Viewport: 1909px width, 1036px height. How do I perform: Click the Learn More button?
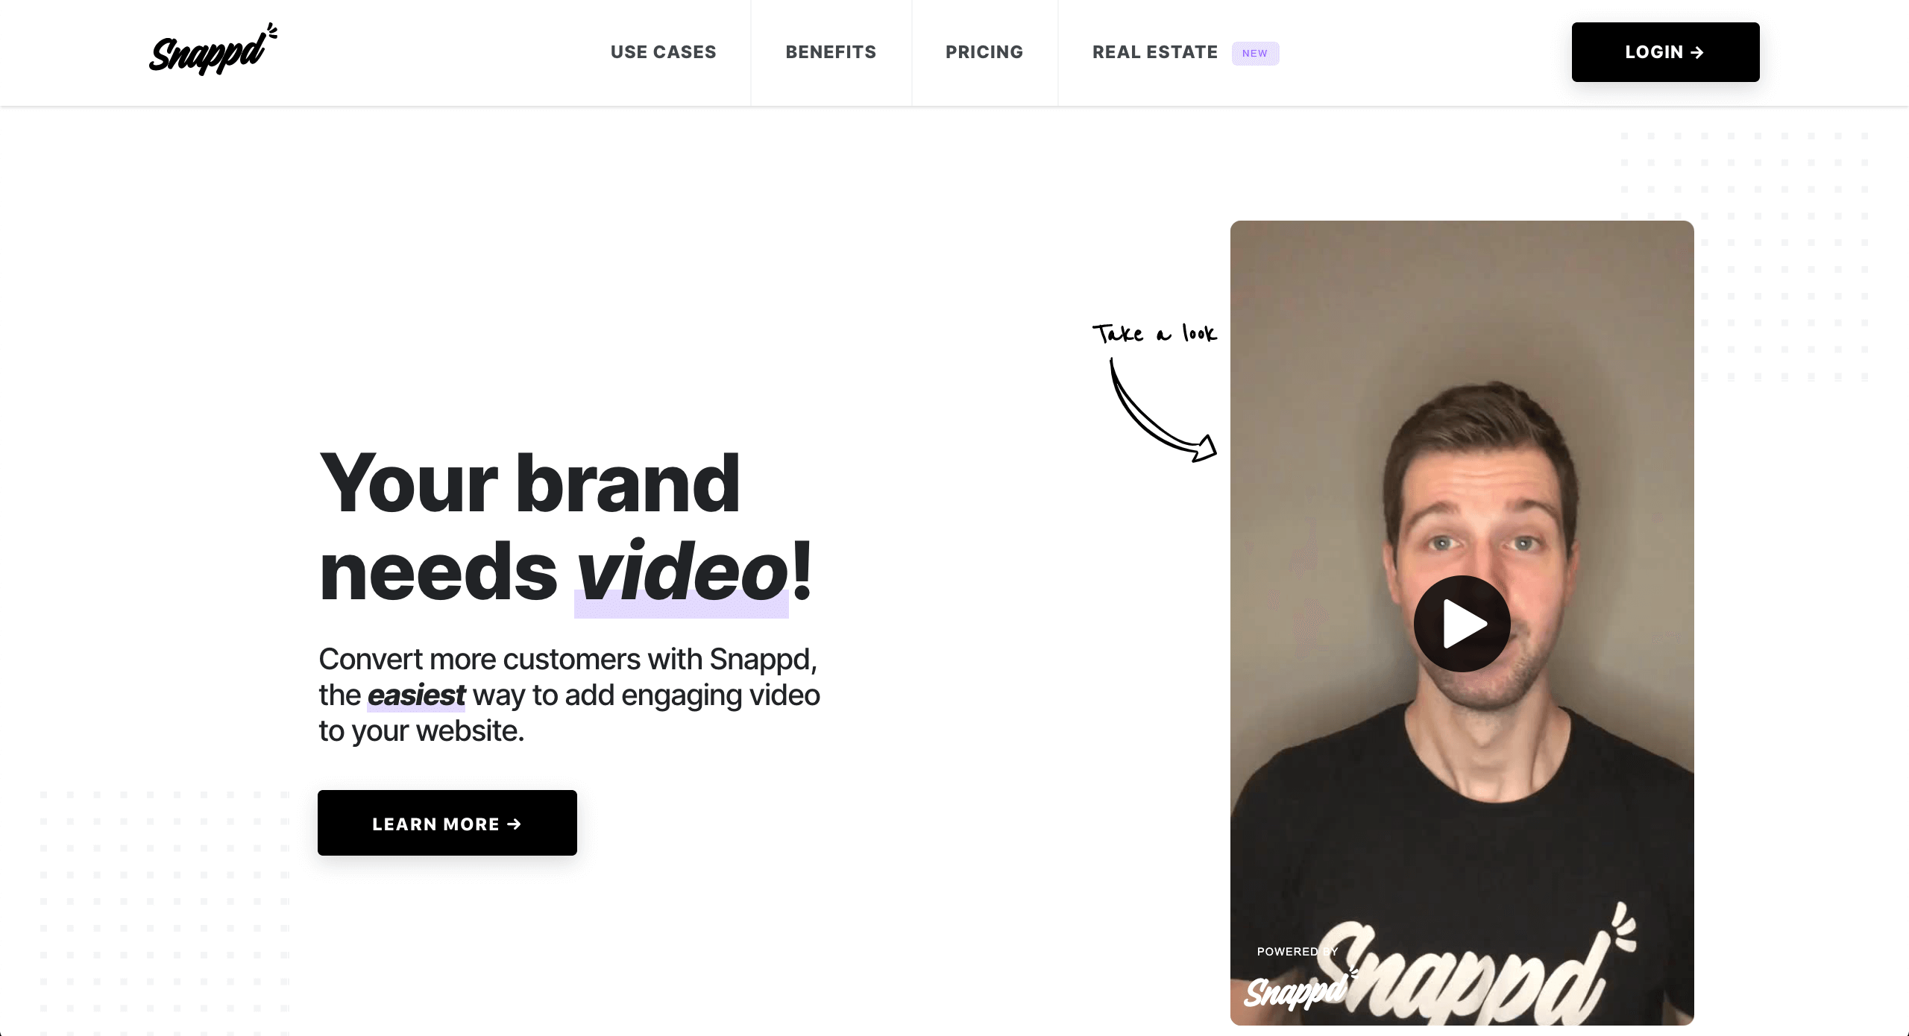point(447,823)
